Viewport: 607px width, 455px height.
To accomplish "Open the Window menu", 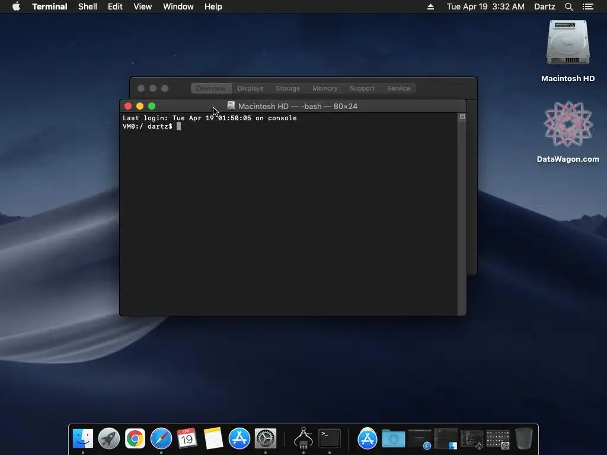I will coord(178,7).
